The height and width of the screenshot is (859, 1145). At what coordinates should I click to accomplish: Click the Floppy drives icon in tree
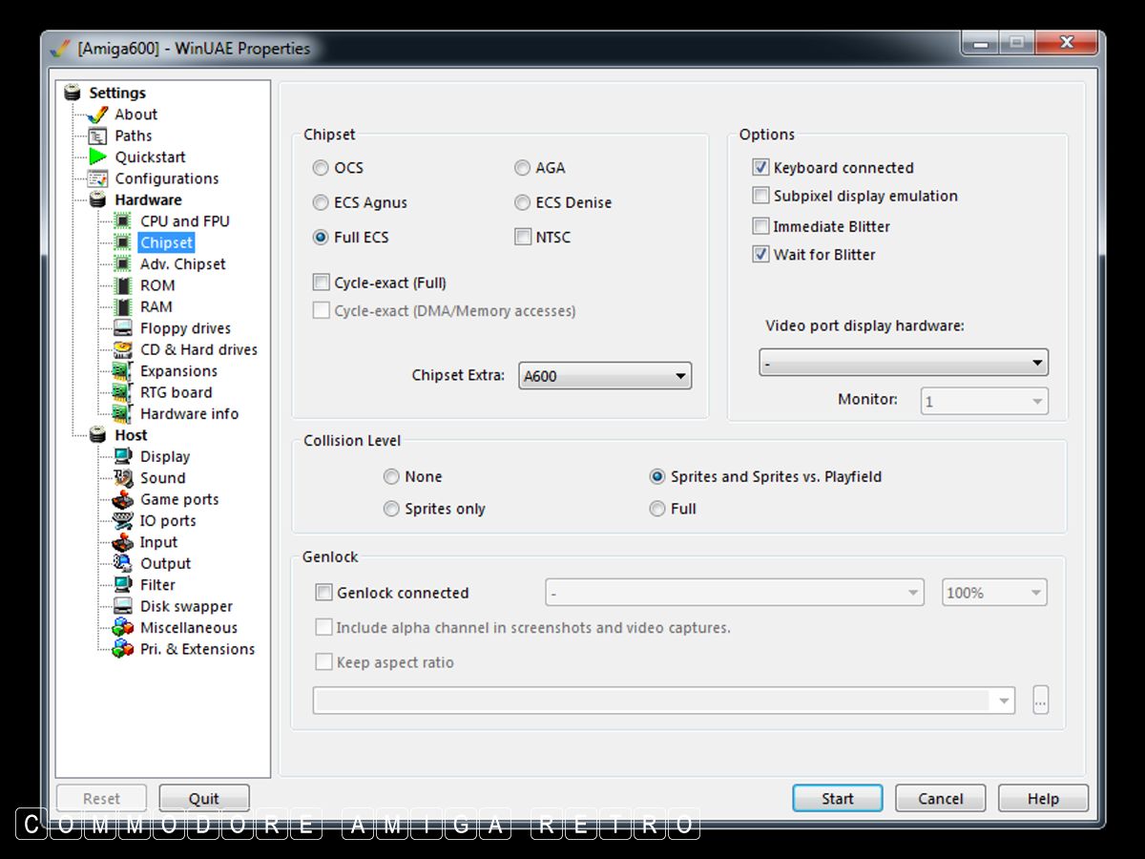click(x=122, y=327)
